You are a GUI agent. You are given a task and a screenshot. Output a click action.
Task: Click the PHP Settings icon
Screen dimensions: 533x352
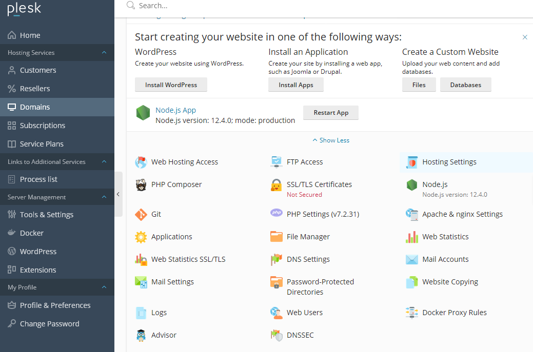point(277,213)
